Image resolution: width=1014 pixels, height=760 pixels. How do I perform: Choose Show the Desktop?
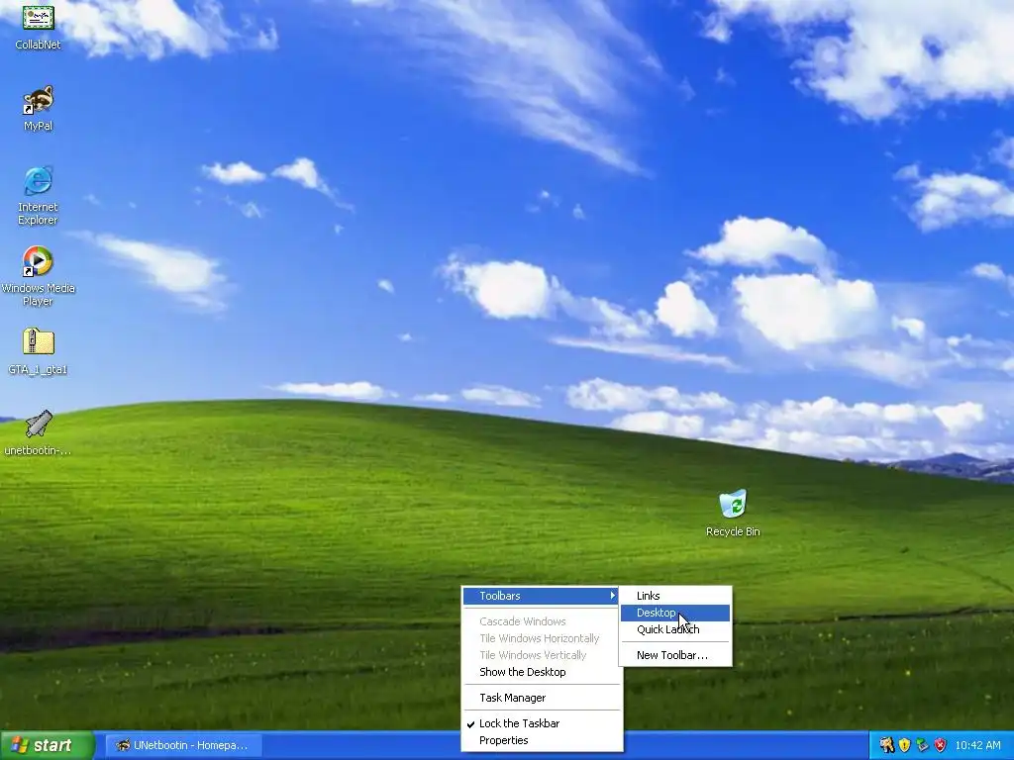542,672
